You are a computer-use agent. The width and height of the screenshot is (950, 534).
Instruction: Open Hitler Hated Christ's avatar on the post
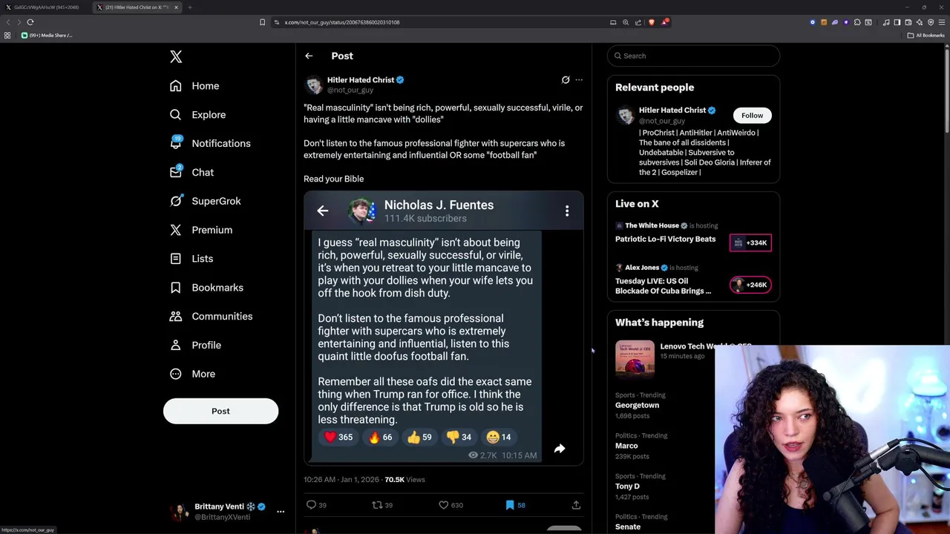314,85
